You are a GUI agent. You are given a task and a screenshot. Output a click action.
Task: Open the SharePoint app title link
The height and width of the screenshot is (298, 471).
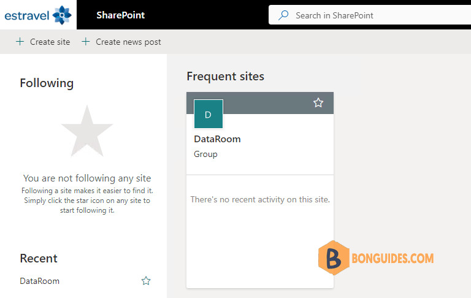pyautogui.click(x=120, y=15)
